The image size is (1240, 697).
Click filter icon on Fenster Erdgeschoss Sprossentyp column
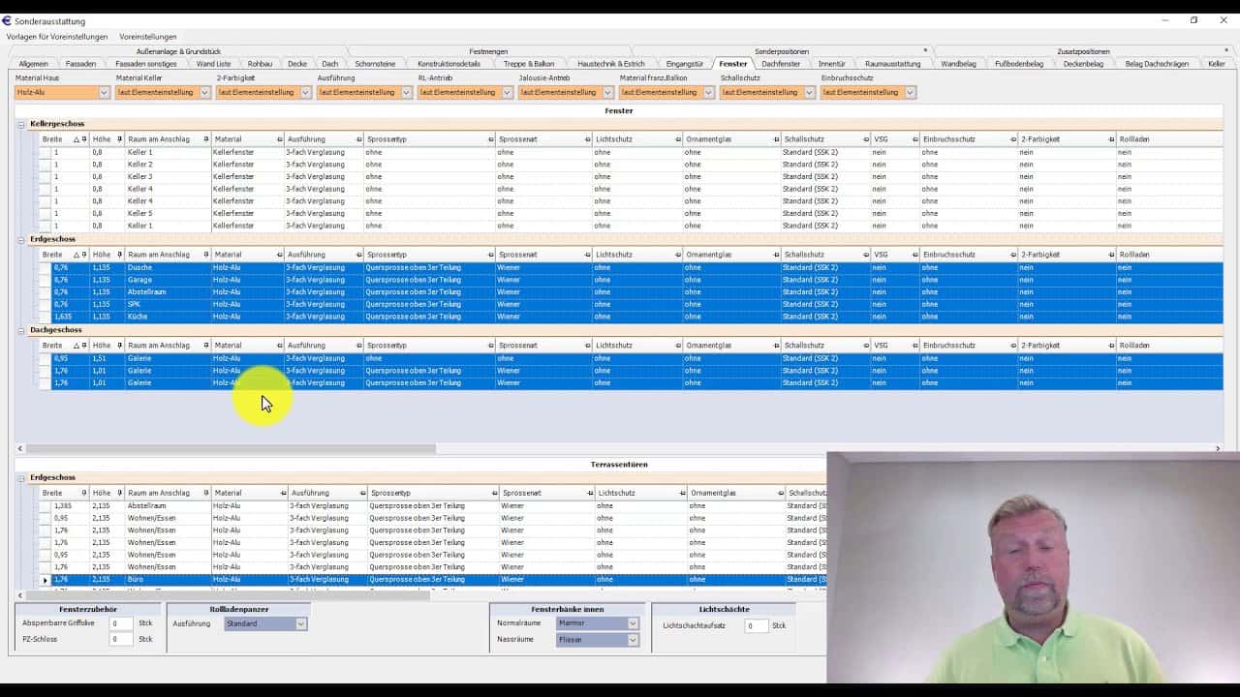(x=490, y=255)
